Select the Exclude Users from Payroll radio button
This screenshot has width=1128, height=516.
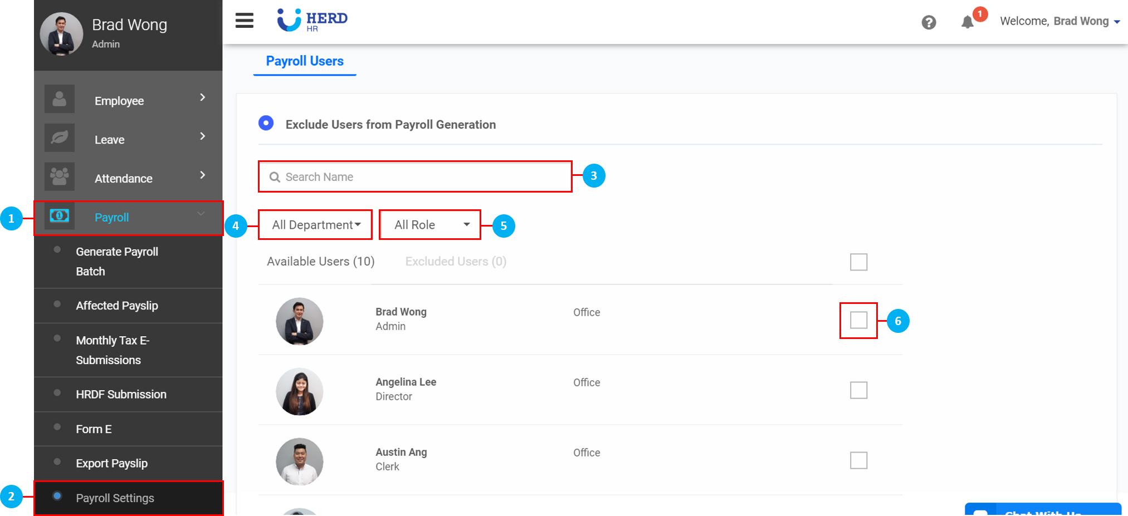266,123
